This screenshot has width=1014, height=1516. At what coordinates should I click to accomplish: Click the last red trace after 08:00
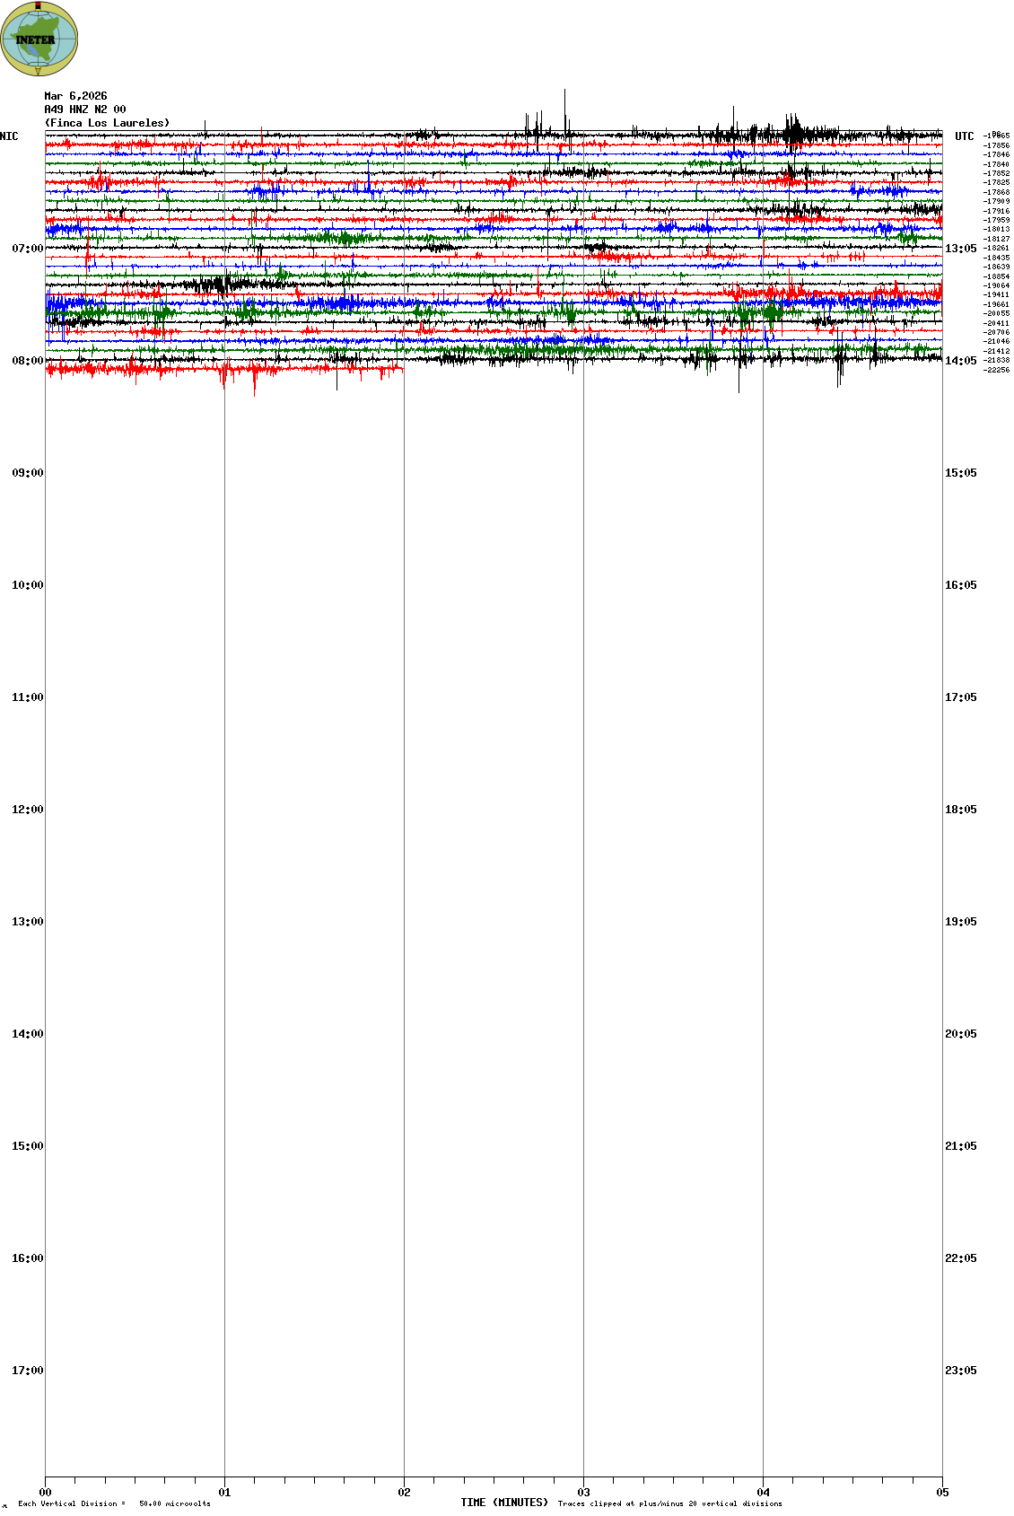224,368
